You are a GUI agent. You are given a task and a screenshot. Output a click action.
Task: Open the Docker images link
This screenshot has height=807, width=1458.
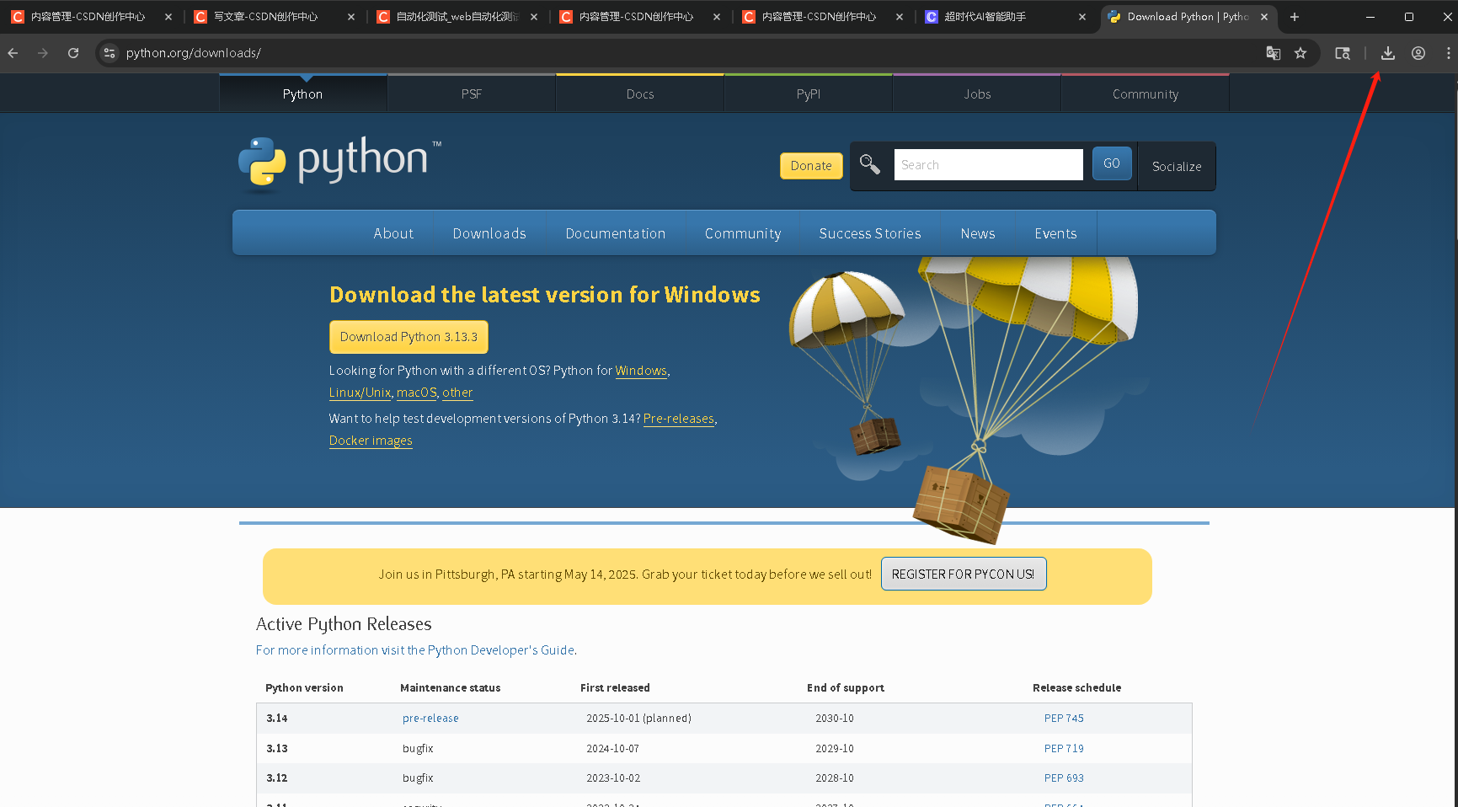coord(371,441)
